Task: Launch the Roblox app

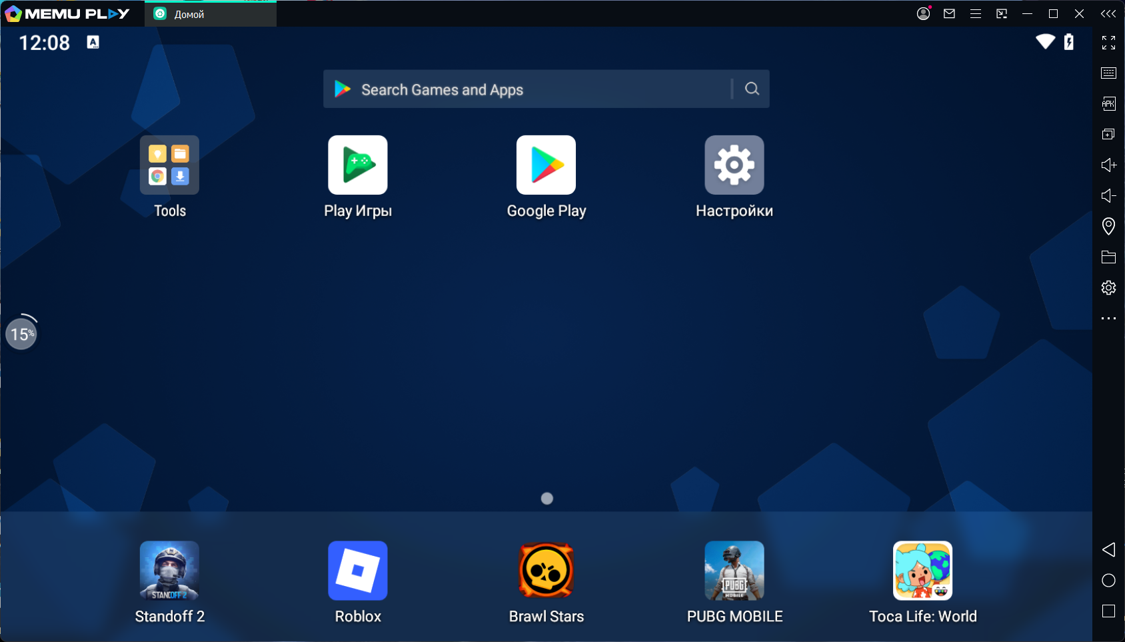Action: click(x=358, y=571)
